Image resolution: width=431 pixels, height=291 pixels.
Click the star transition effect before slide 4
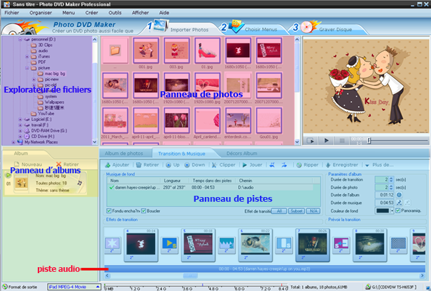pyautogui.click(x=113, y=244)
